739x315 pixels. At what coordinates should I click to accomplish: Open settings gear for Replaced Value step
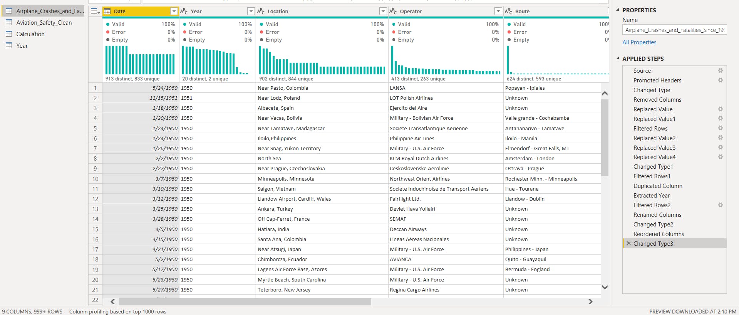coord(720,109)
